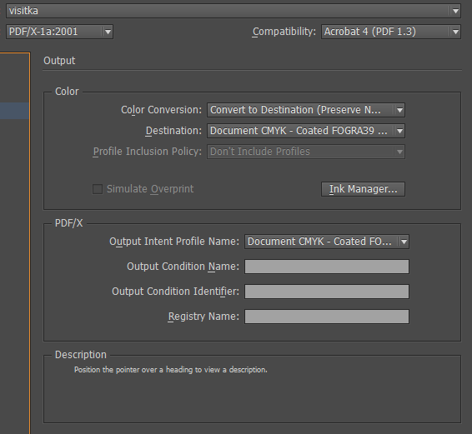The image size is (472, 434).
Task: Click the Registry Name field
Action: 327,317
